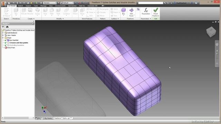This screenshot has width=221, height=124.
Task: Switch to the Sketch ribbon tab
Action: coord(20,6)
